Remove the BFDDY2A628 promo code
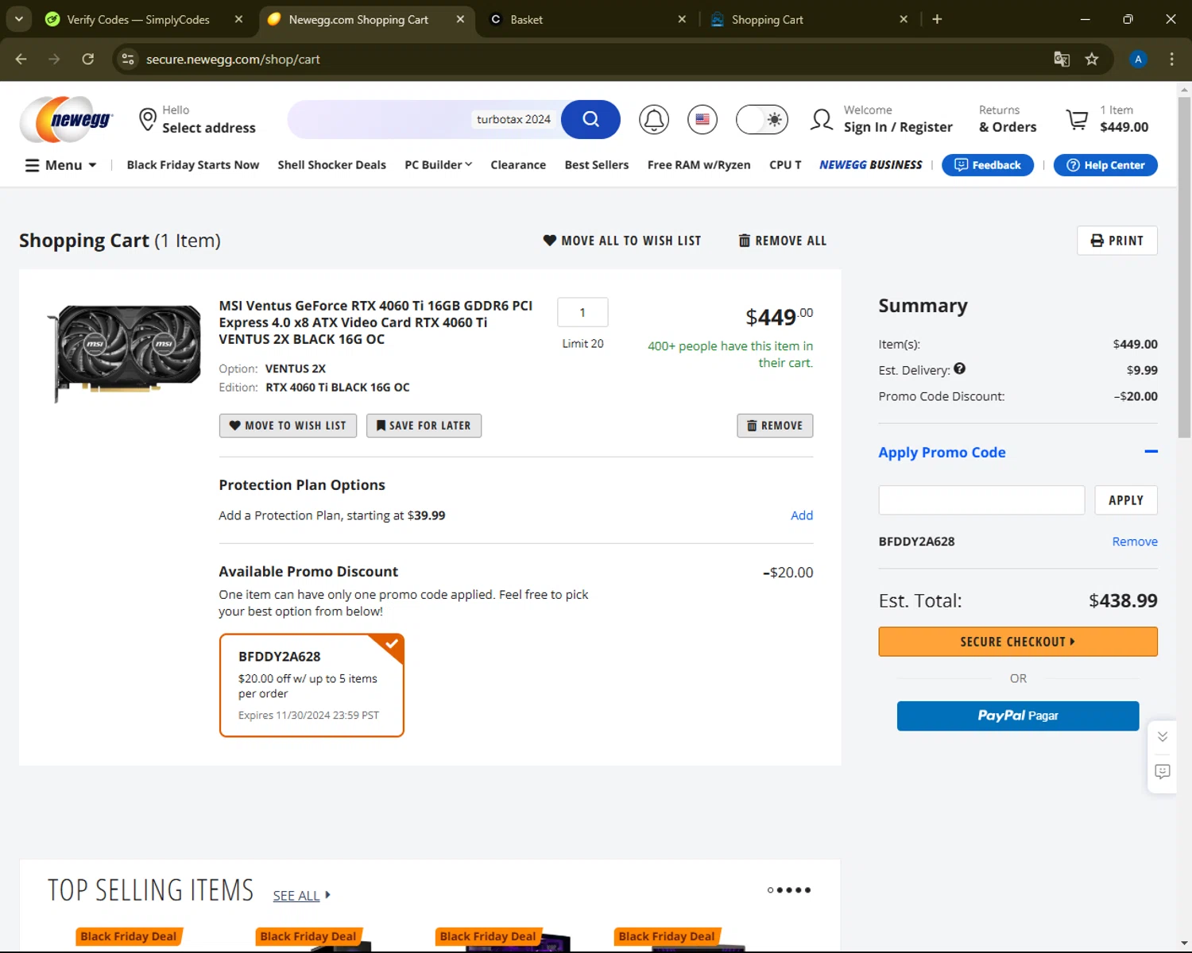 point(1135,542)
